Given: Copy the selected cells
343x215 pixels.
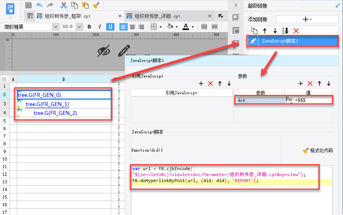Looking at the screenshot, I should pyautogui.click(x=75, y=5).
